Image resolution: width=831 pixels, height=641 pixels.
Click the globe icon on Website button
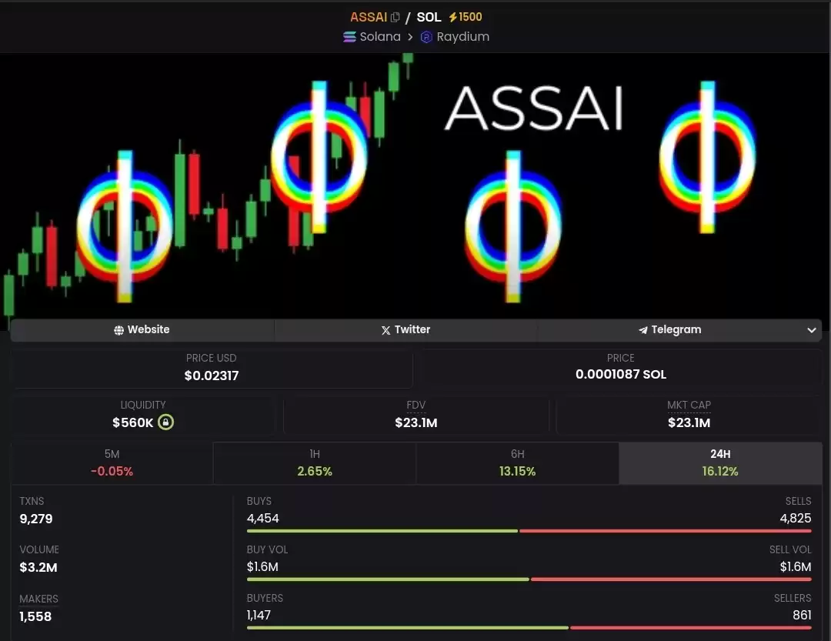click(118, 330)
